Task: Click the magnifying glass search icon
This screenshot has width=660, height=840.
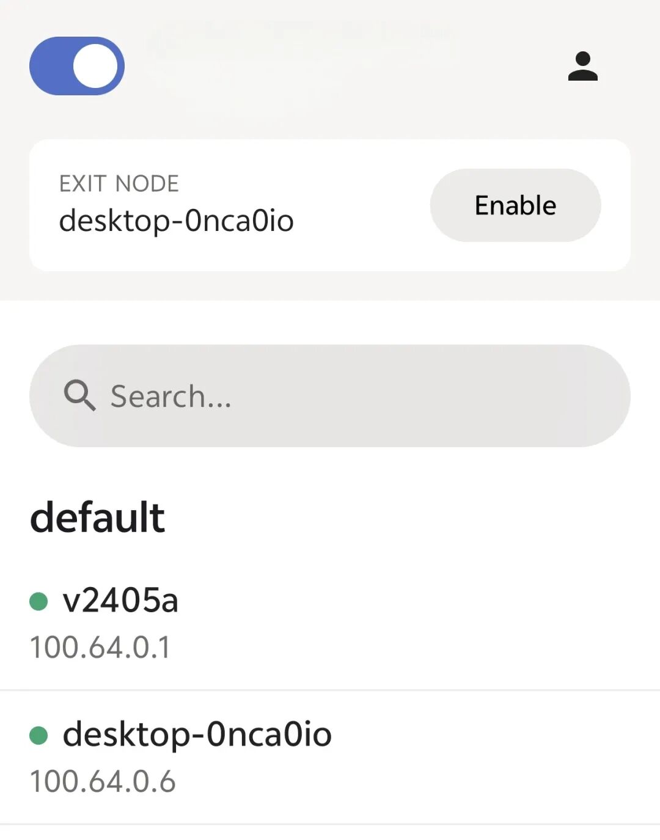Action: (80, 396)
